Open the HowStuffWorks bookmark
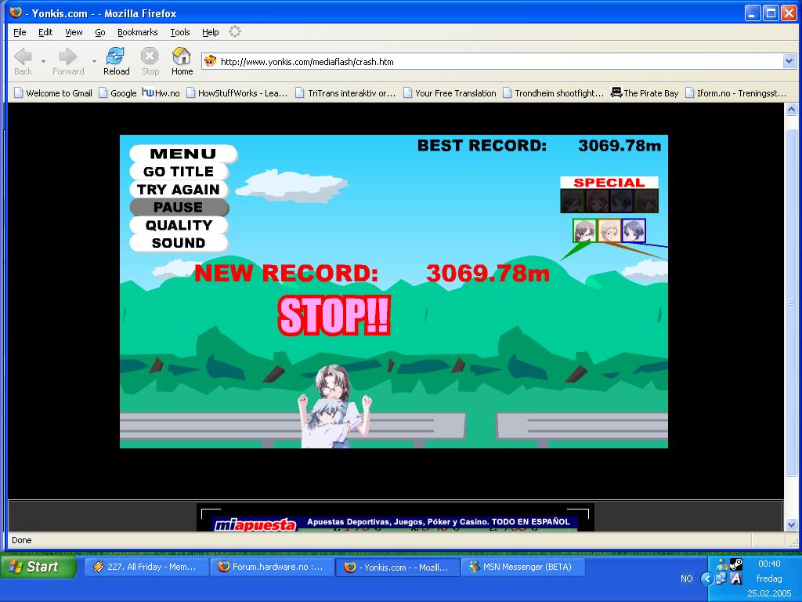The height and width of the screenshot is (602, 802). click(x=237, y=93)
